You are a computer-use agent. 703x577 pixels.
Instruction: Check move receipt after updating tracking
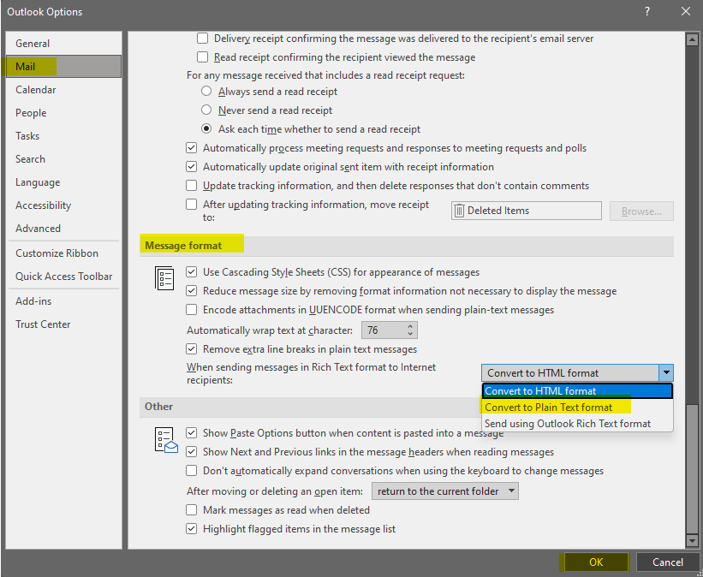[x=192, y=204]
